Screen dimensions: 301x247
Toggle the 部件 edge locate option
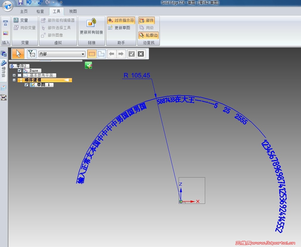(147, 20)
